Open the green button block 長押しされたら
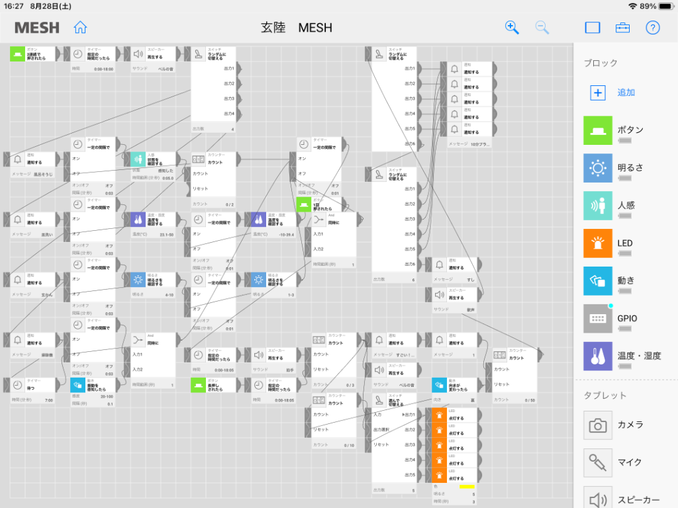This screenshot has height=508, width=678. click(213, 386)
